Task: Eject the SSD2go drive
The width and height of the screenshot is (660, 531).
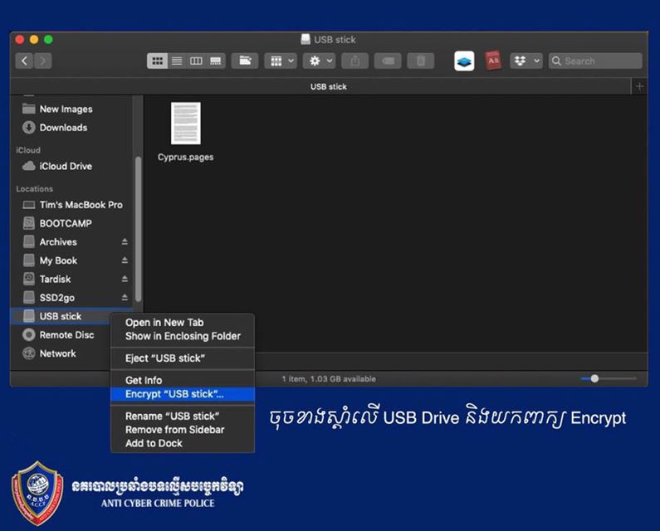Action: tap(125, 298)
